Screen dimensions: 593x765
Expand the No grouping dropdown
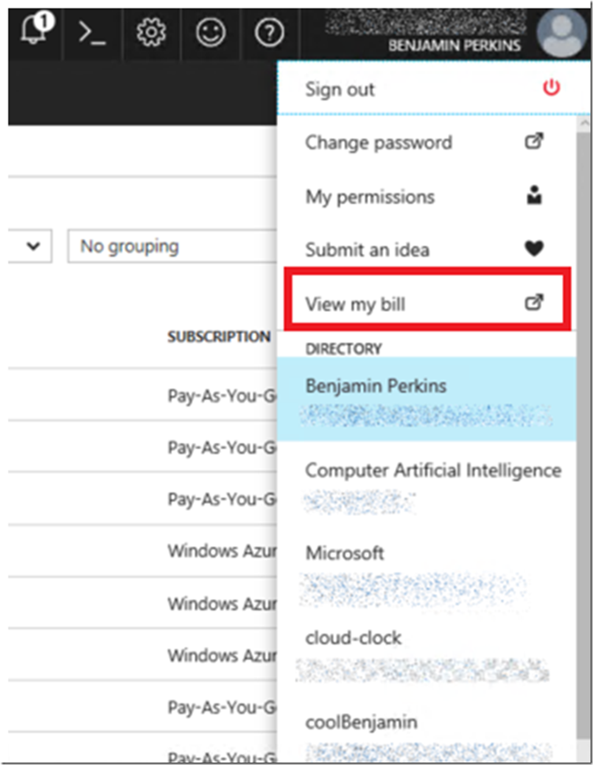172,247
